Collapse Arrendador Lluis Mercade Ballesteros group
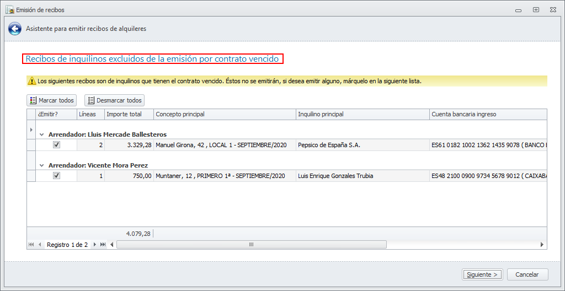The height and width of the screenshot is (291, 565). pyautogui.click(x=42, y=134)
